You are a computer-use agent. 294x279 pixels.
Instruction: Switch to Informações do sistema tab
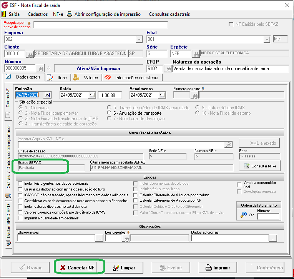pos(132,77)
